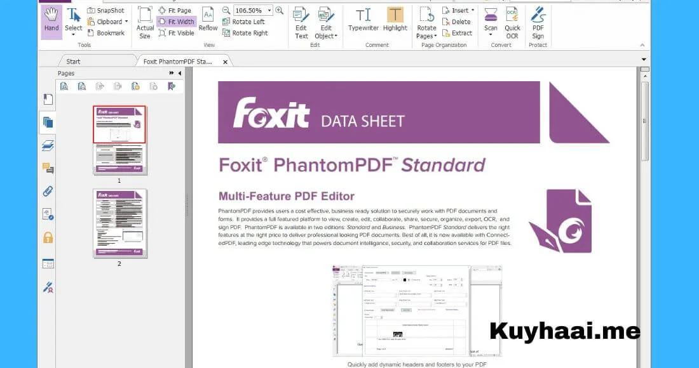Click second Pages panel toolbar icon
This screenshot has height=368, width=699.
coord(82,86)
